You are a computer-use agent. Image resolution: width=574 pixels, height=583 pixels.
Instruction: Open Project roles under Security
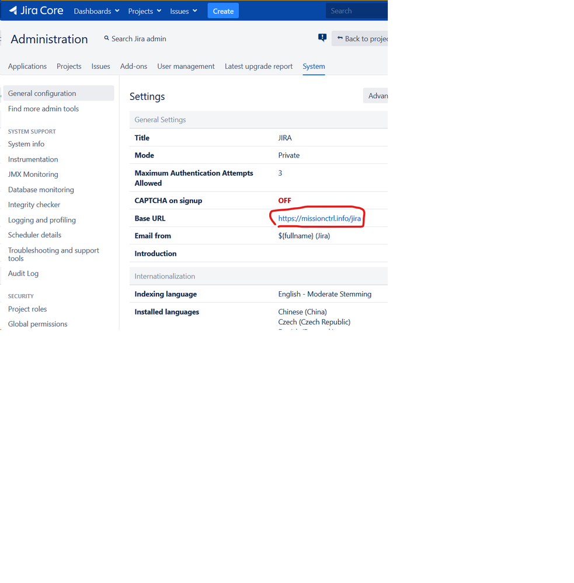click(x=27, y=309)
